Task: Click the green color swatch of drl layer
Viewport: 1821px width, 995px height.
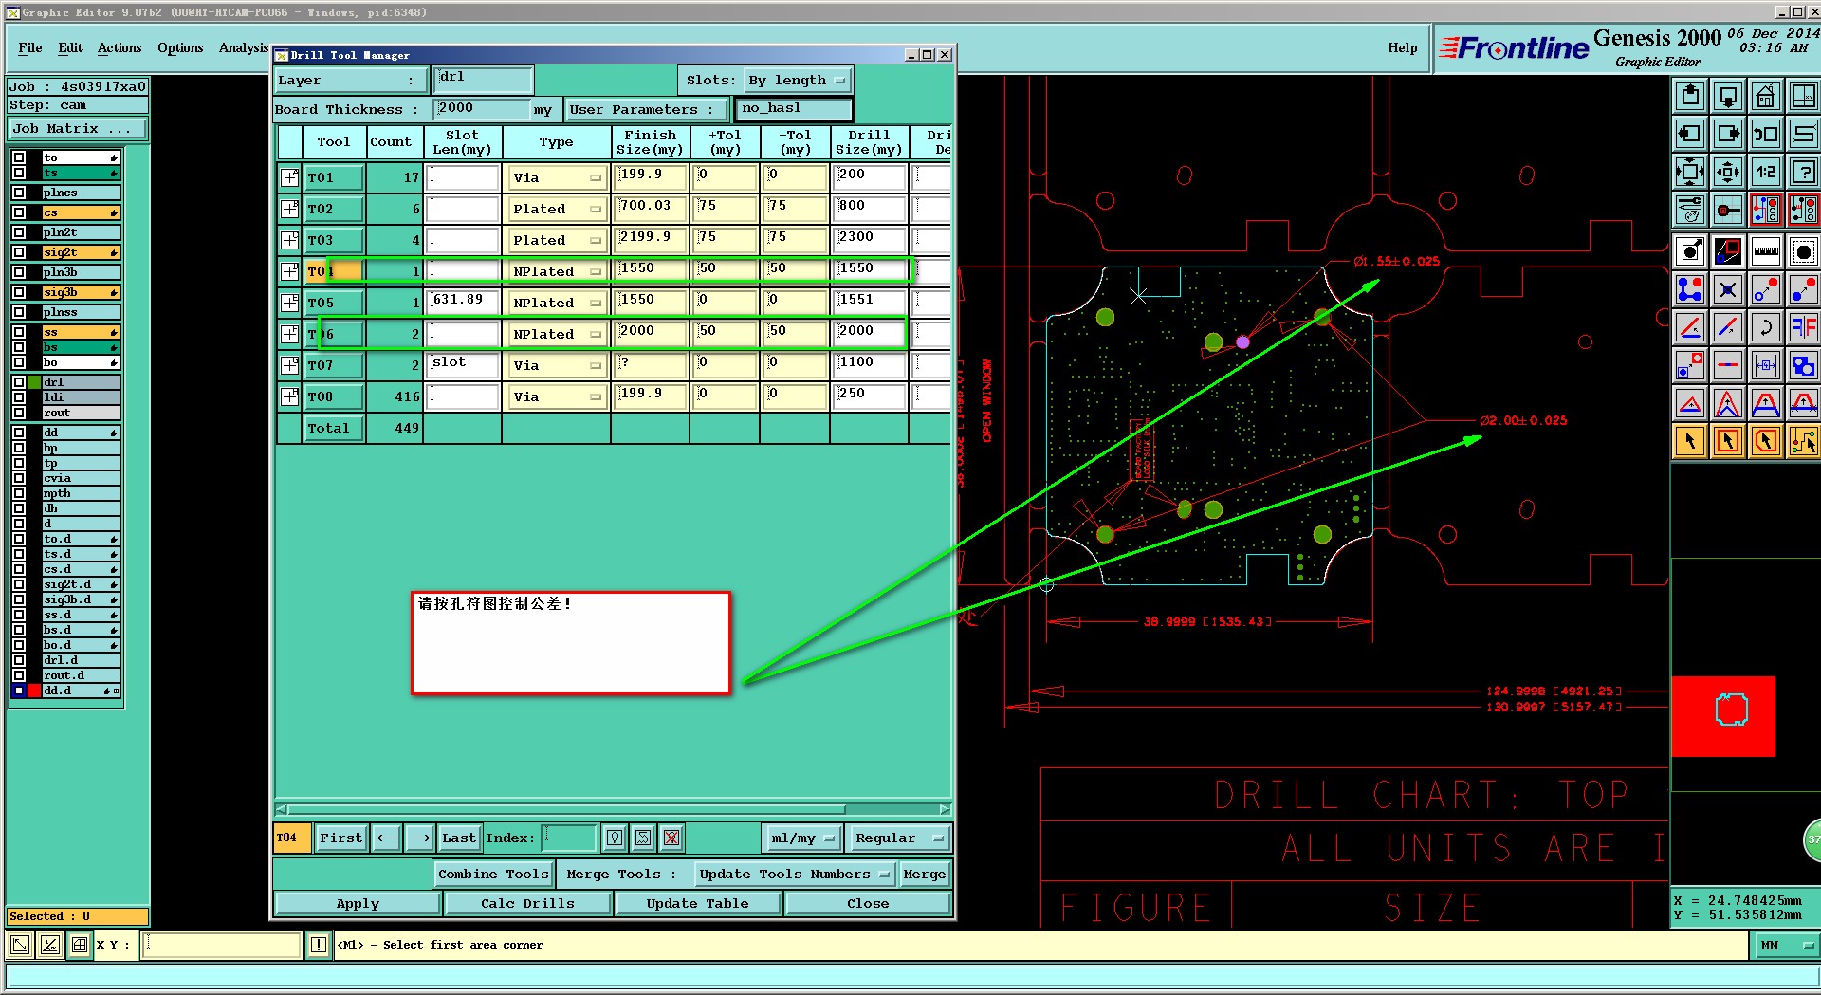Action: [x=34, y=382]
